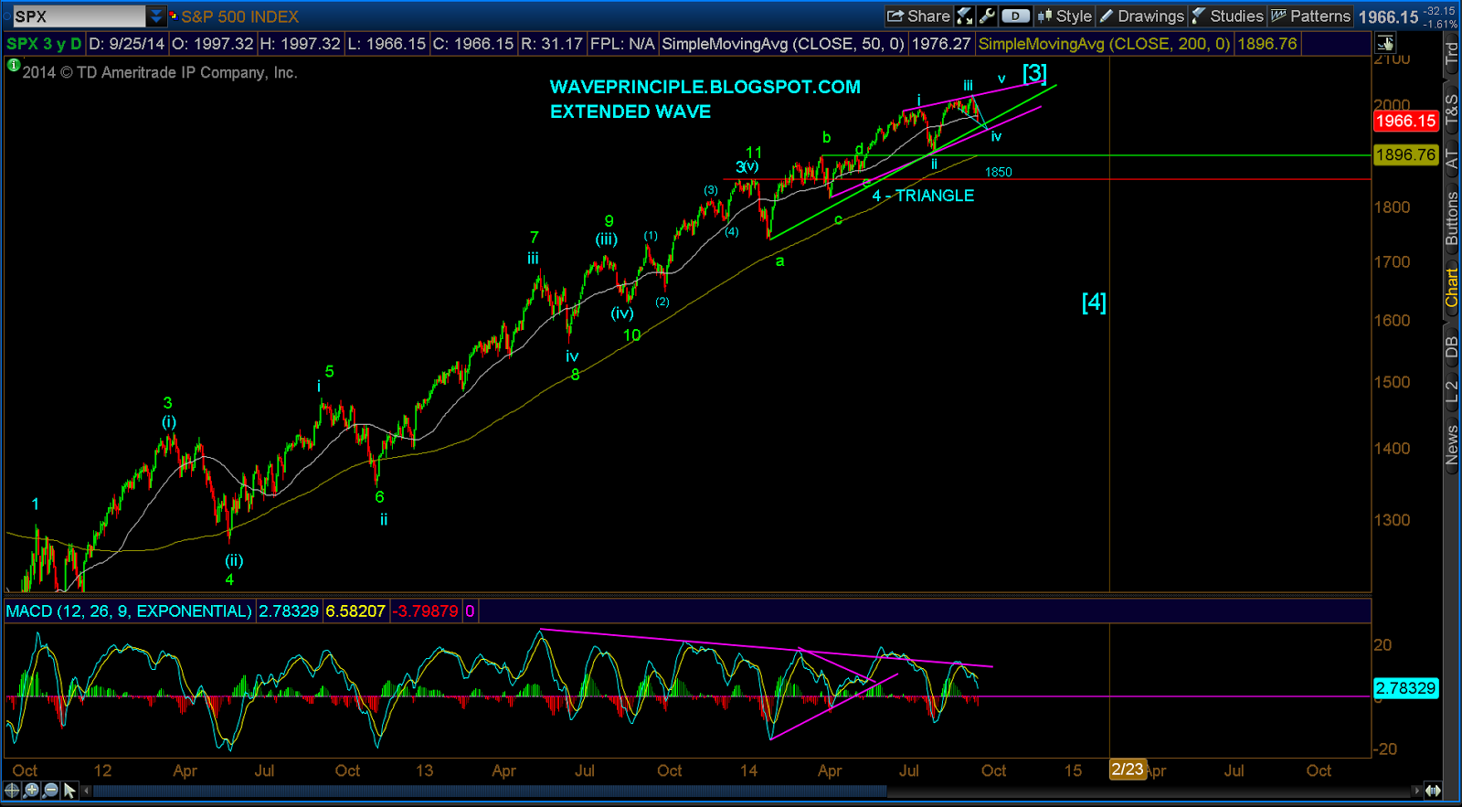Click the MACD (12, 26, 9, EXPONENTIAL) label
Screen dimensions: 1462x807
(x=129, y=611)
